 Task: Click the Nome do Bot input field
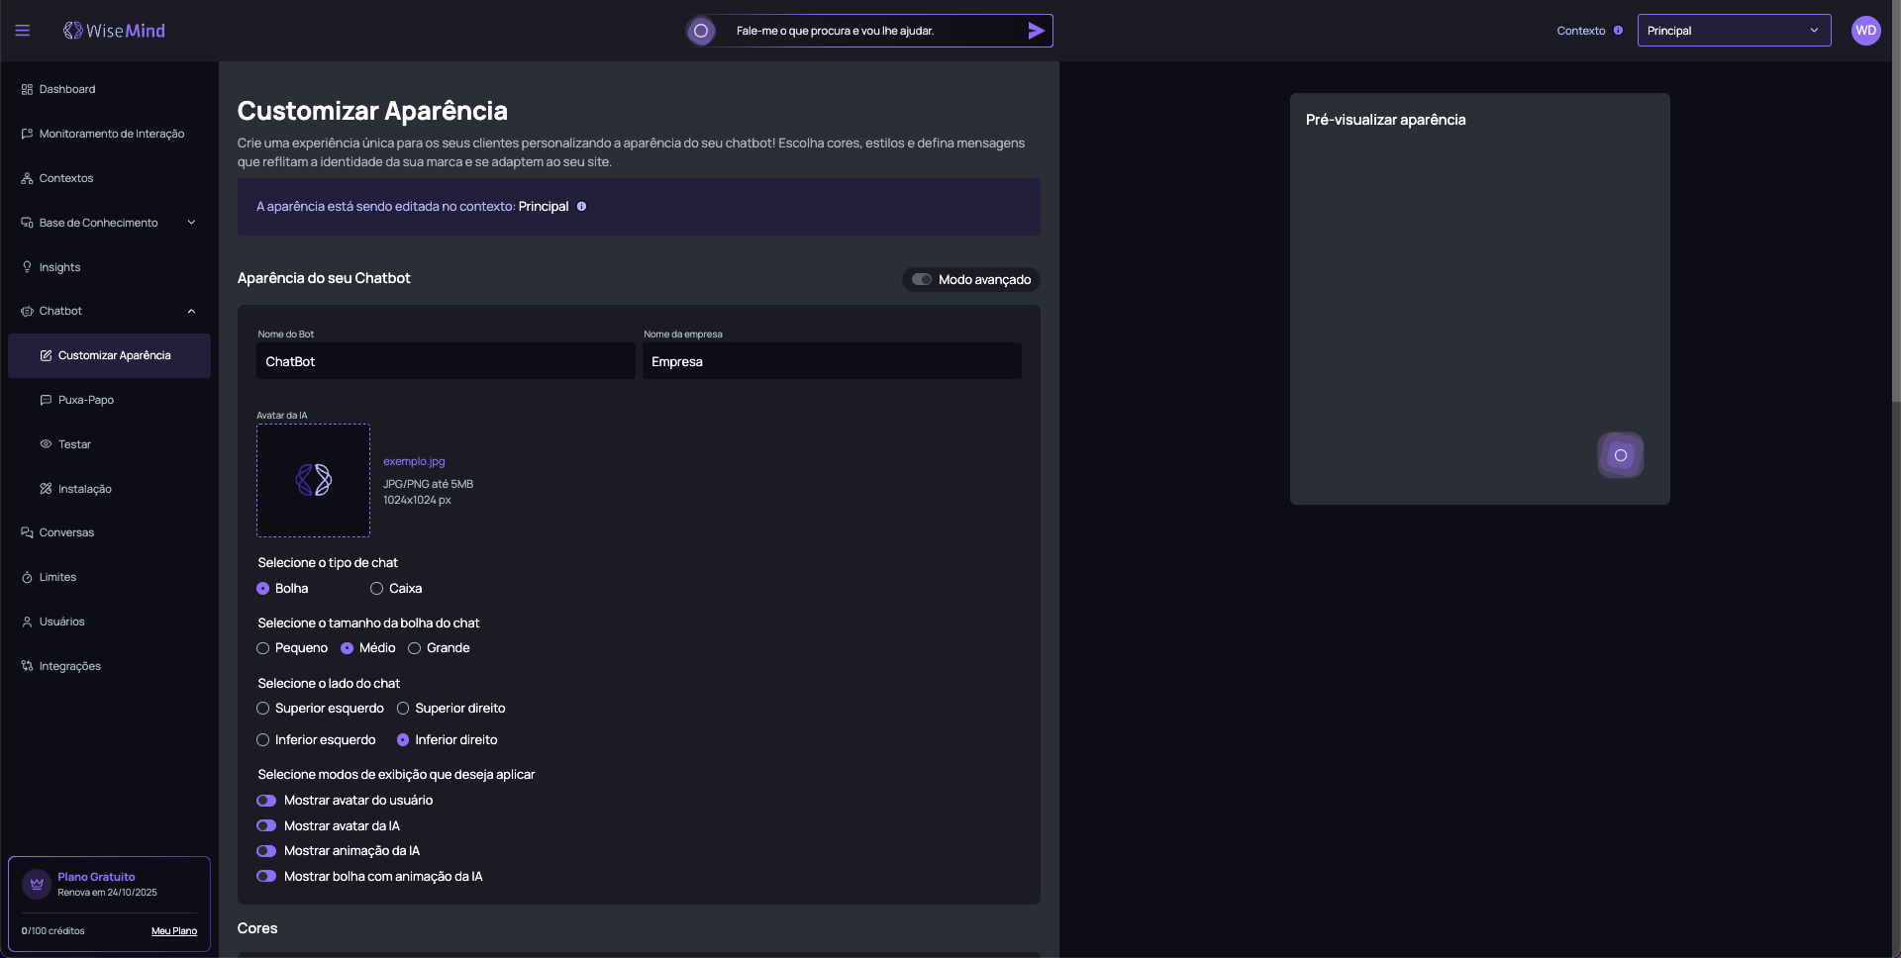tap(446, 361)
